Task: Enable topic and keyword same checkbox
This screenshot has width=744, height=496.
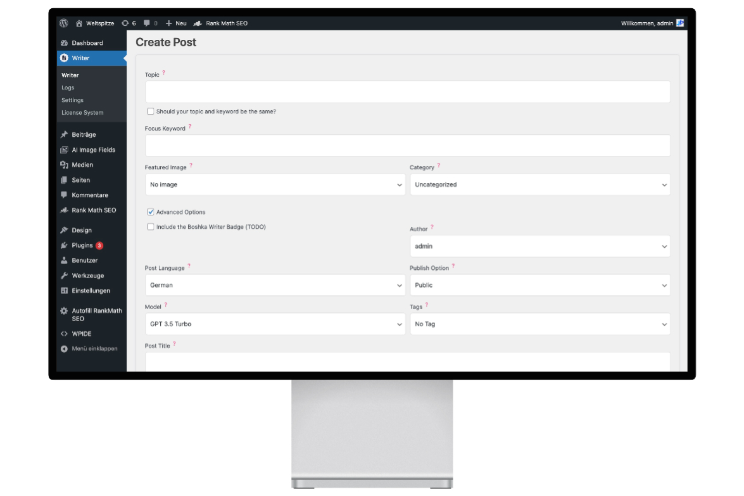Action: [151, 111]
